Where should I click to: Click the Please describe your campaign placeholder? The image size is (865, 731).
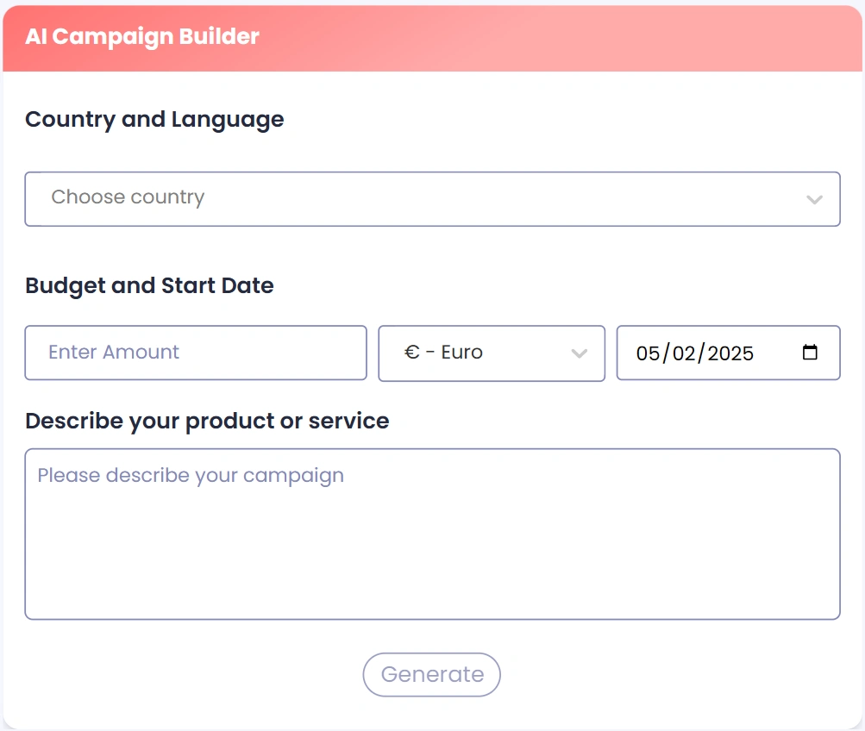click(x=191, y=476)
